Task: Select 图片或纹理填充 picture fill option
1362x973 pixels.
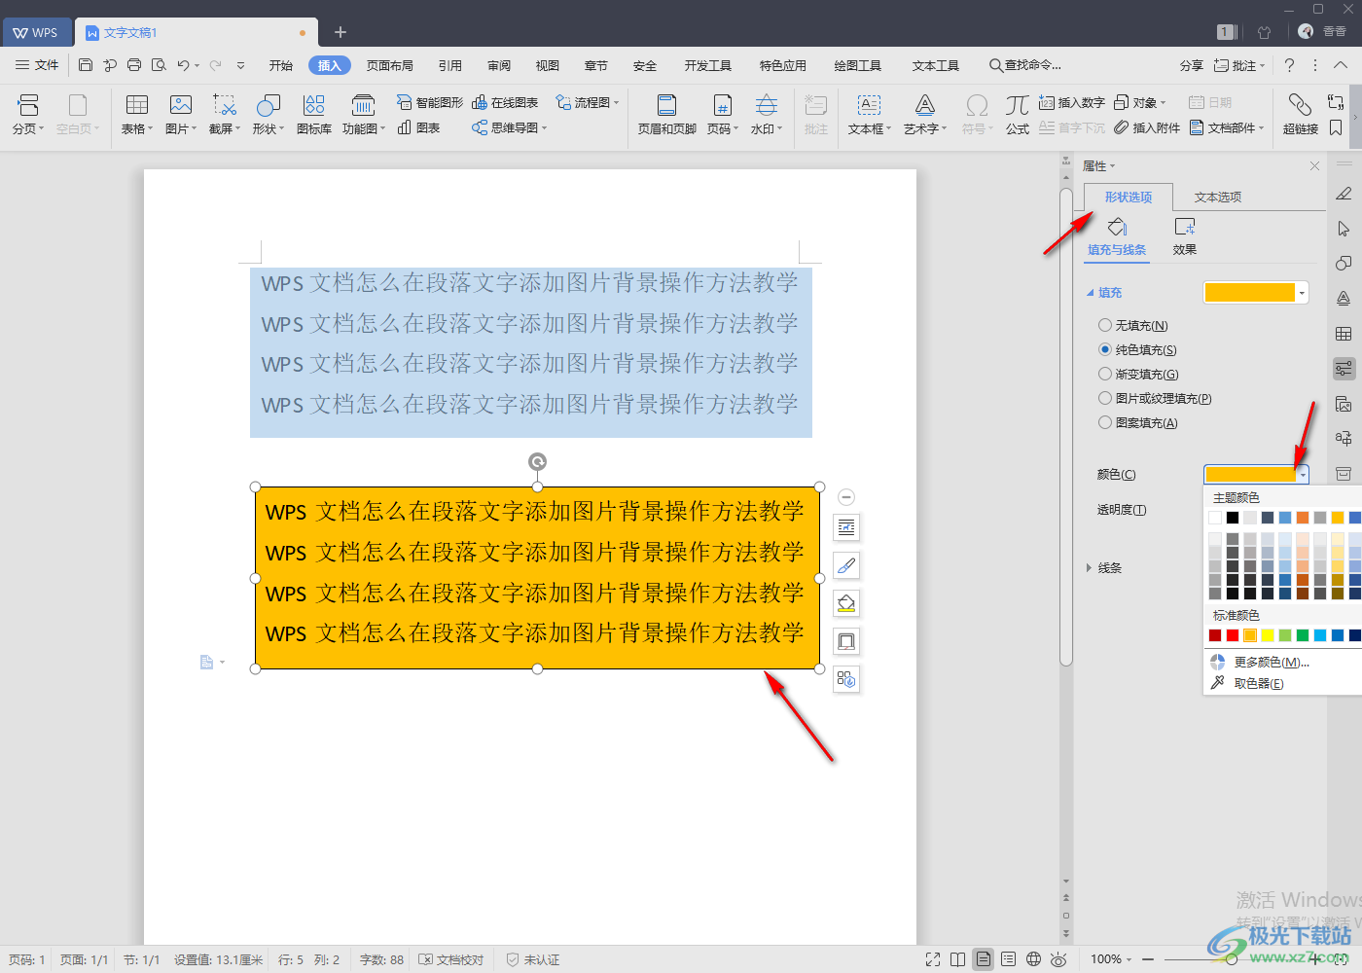Action: 1155,398
